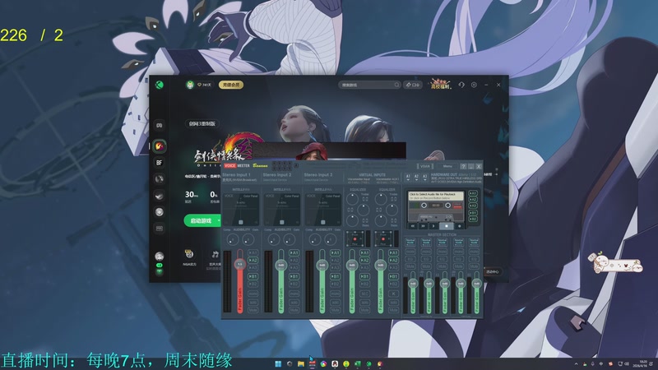
Task: Expand the system tray hidden icons chevron
Action: tap(576, 363)
